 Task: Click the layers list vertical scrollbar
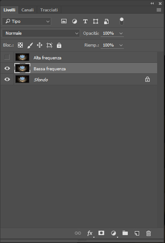pyautogui.click(x=161, y=139)
